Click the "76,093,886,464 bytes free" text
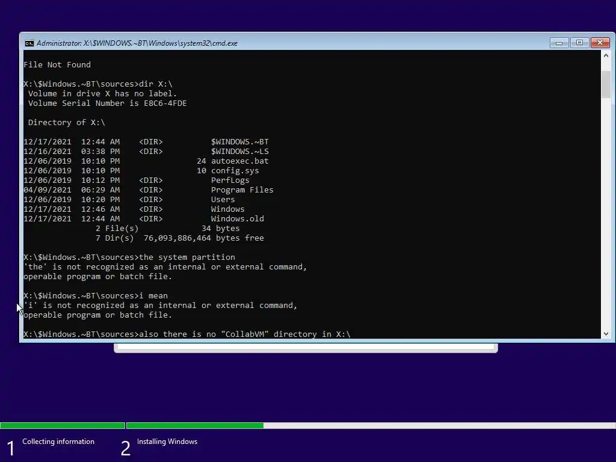The image size is (616, 462). click(x=203, y=238)
